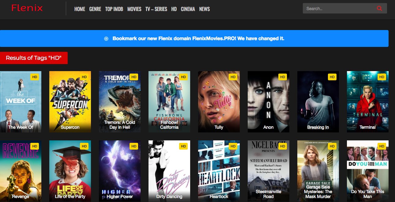Open the CINEMA section
The image size is (395, 202).
[x=188, y=9]
